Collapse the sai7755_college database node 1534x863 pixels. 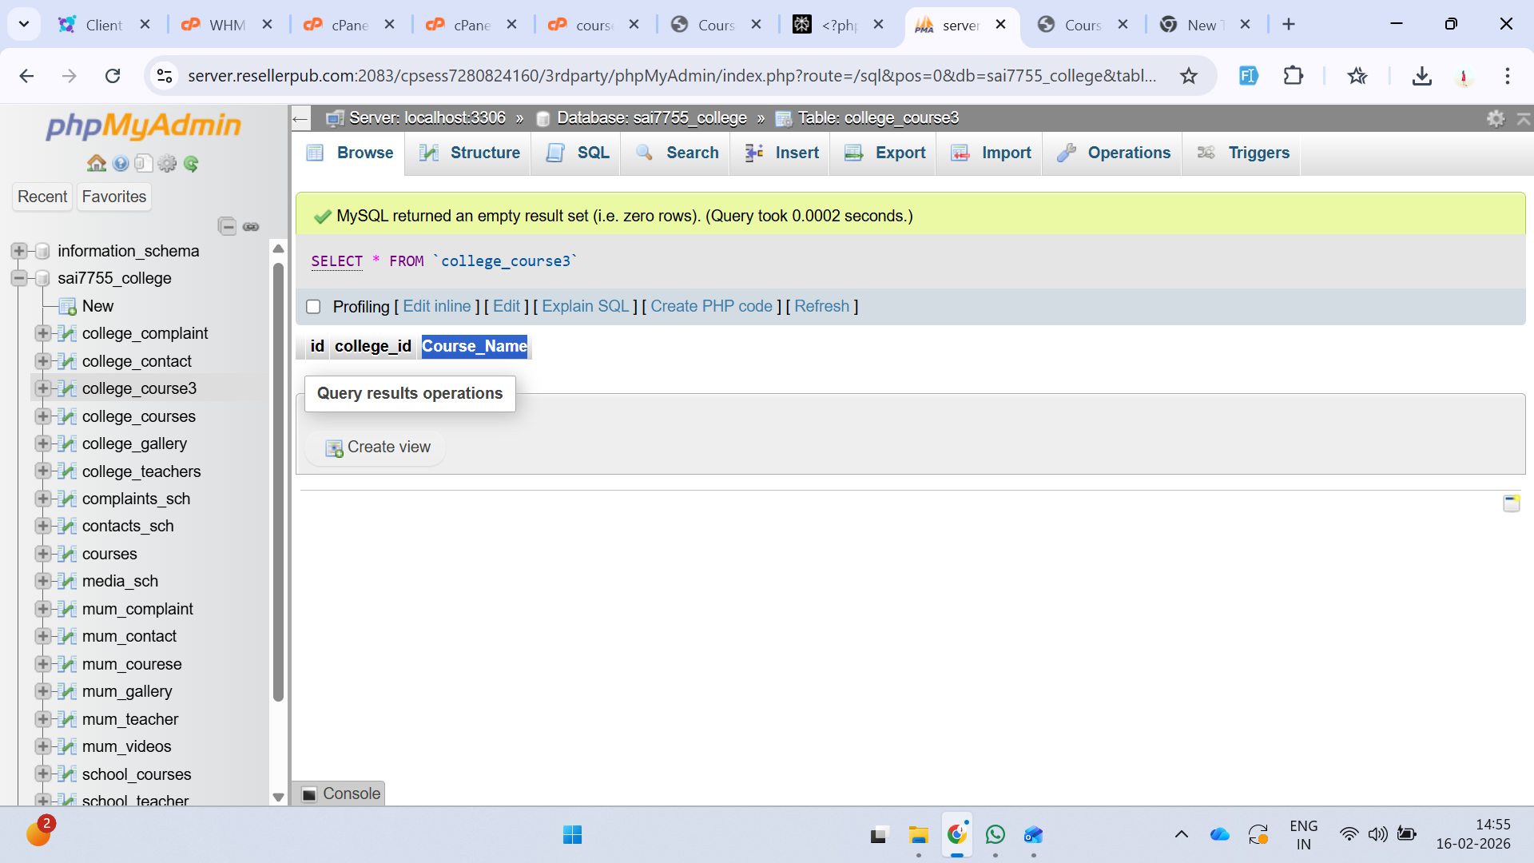coord(18,278)
